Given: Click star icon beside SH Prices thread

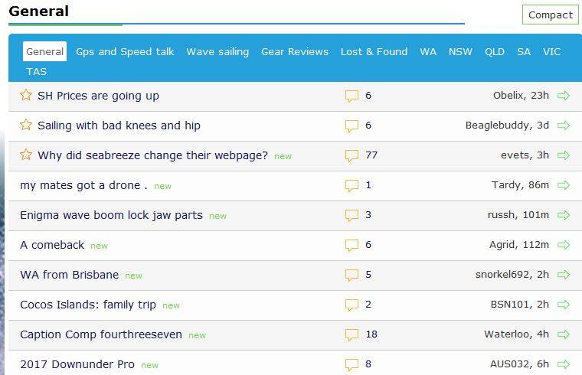Looking at the screenshot, I should [x=26, y=96].
